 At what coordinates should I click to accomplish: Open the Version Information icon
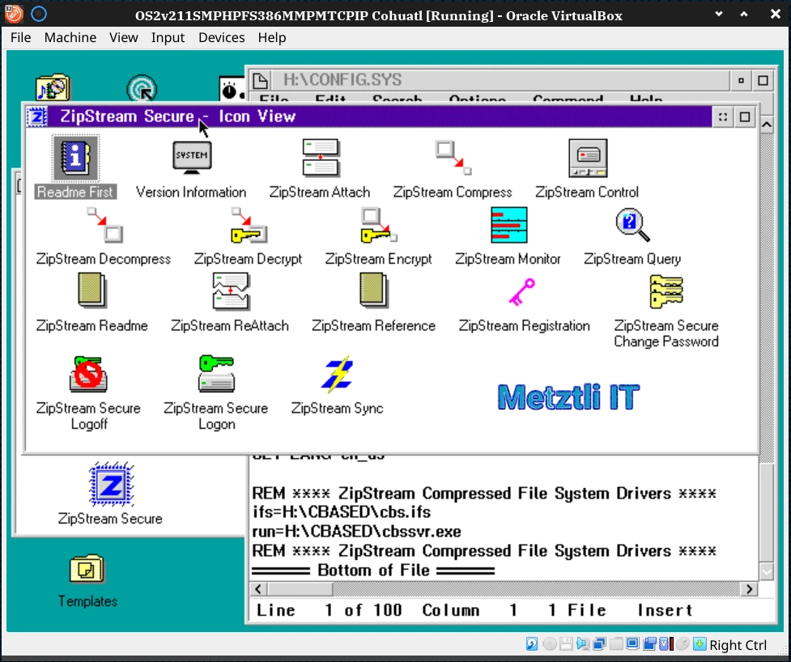[x=192, y=159]
